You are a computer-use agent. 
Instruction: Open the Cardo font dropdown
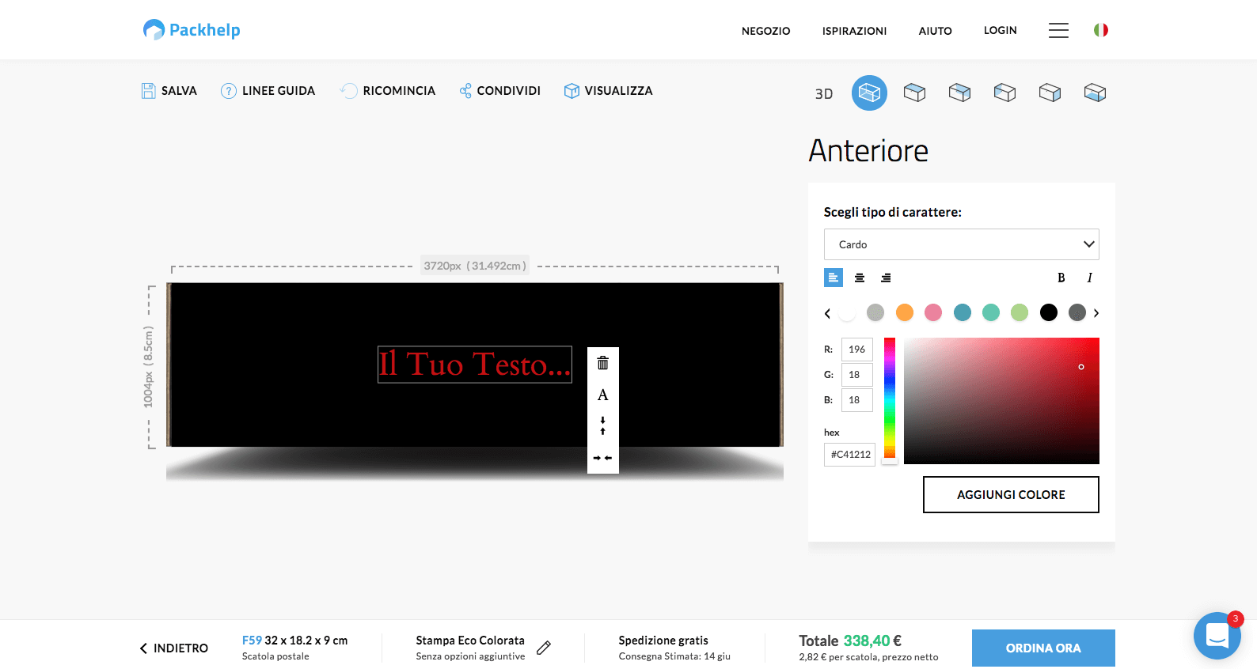pos(961,244)
